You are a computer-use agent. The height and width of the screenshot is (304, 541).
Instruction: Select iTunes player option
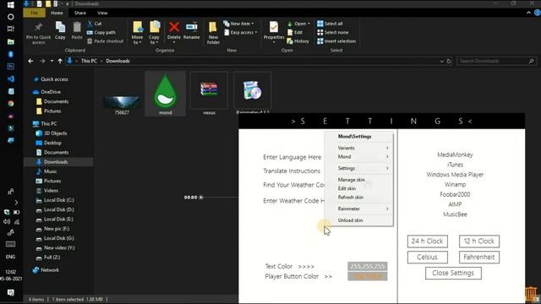click(x=455, y=165)
